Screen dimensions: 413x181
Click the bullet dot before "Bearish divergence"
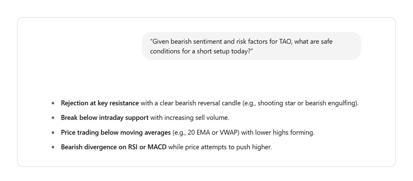[53, 147]
